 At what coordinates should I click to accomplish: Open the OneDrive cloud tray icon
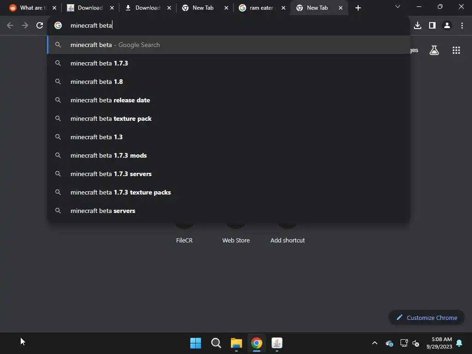coord(389,343)
